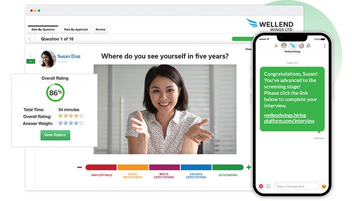Play Susan's video answer
The height and width of the screenshot is (201, 352).
tap(165, 109)
